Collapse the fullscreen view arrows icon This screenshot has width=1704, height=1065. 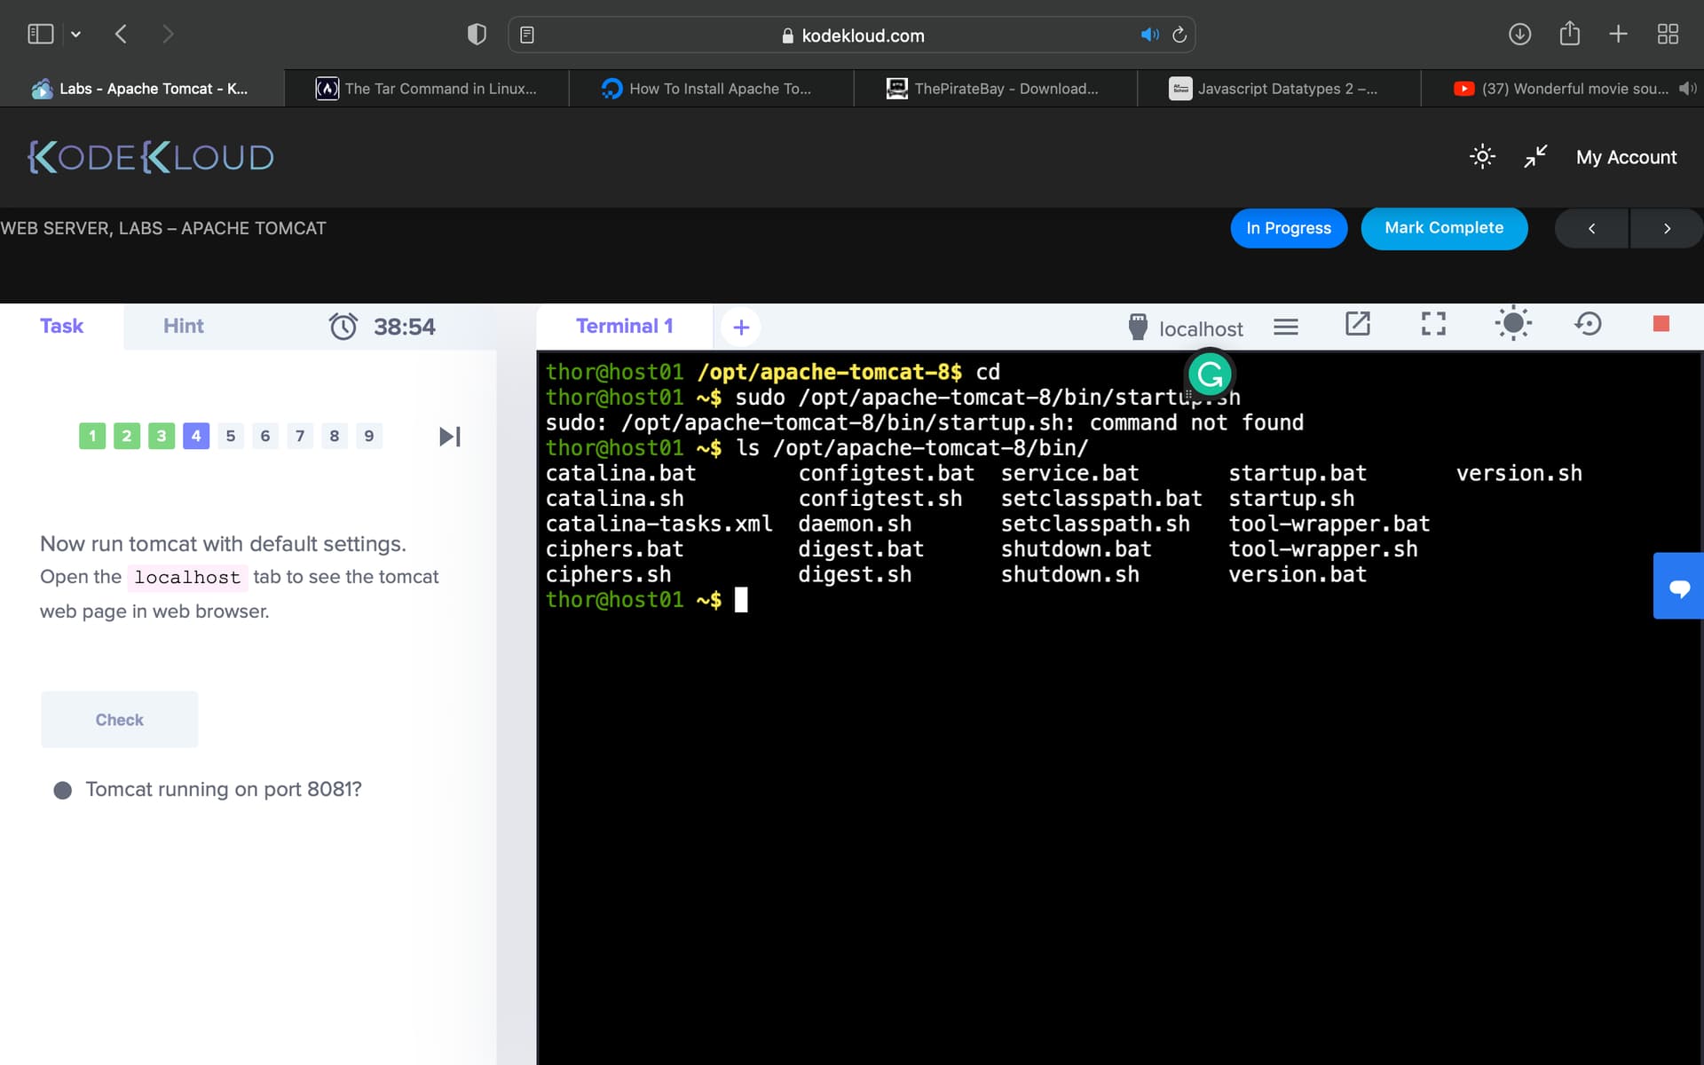(x=1535, y=157)
